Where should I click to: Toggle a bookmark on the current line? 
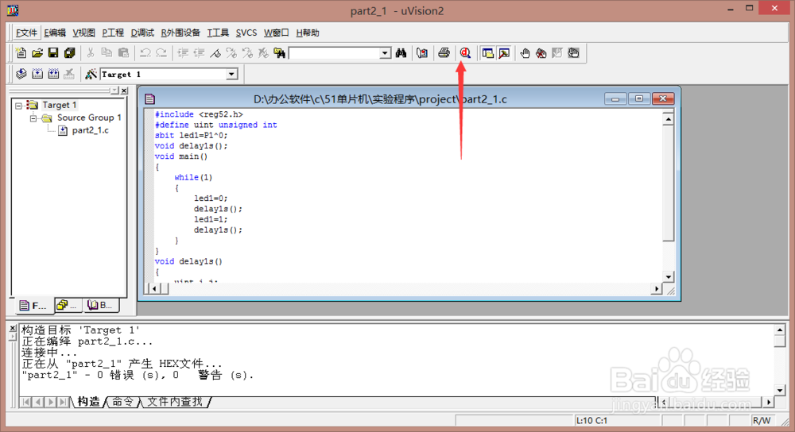(215, 52)
